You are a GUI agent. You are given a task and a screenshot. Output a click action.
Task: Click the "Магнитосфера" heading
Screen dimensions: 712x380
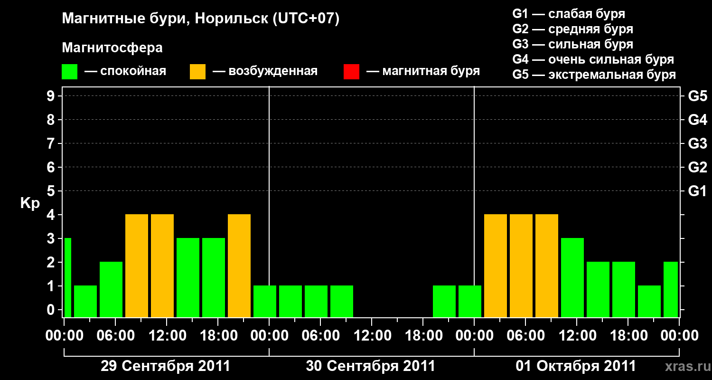coord(112,48)
